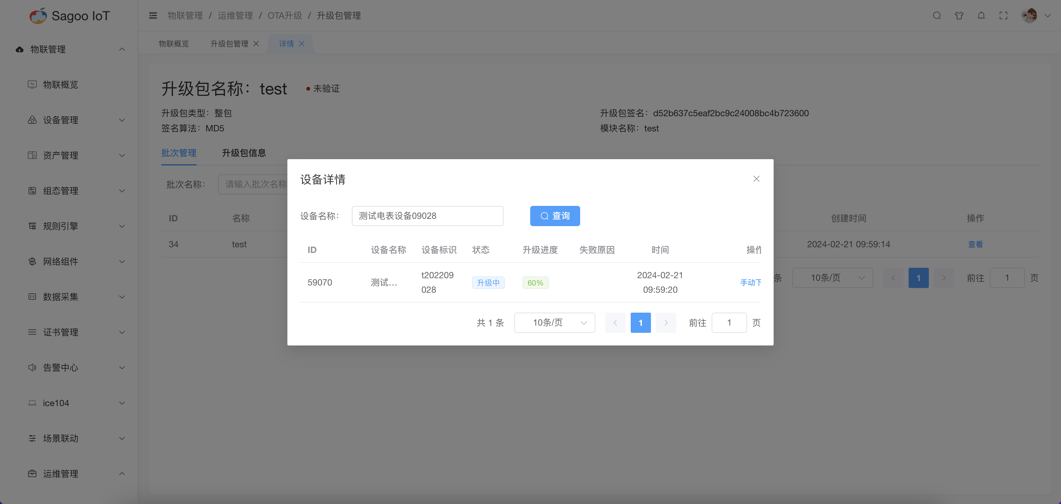The image size is (1061, 504).
Task: Click the 组态管理 sidebar icon
Action: (32, 190)
